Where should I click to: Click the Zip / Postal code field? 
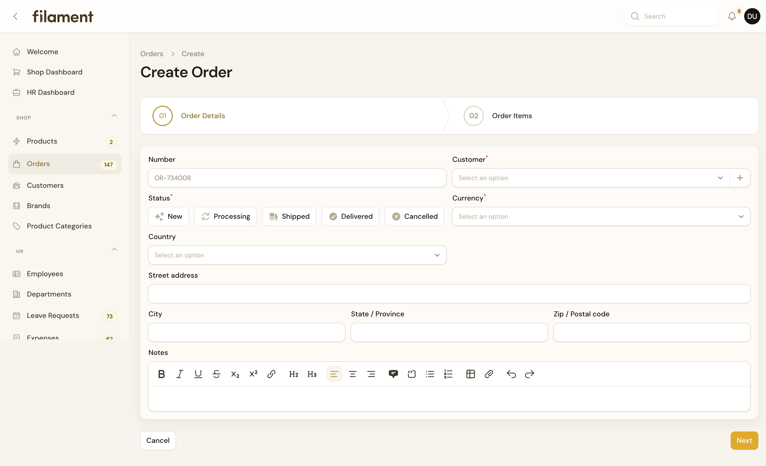click(x=652, y=332)
